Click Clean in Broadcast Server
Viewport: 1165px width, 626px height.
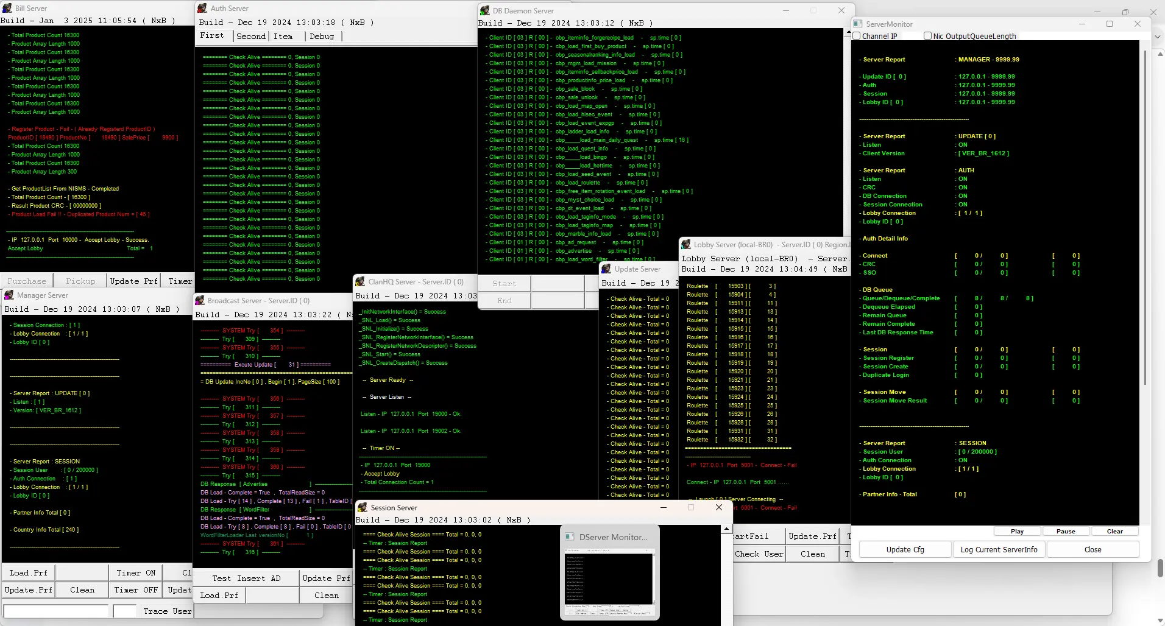[327, 595]
